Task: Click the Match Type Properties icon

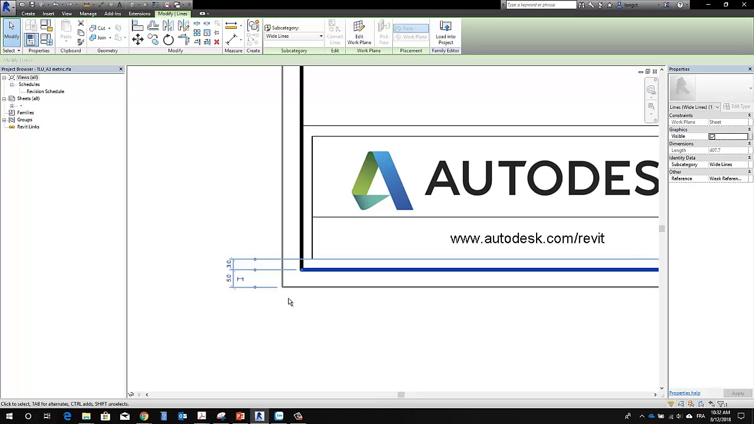Action: click(81, 41)
